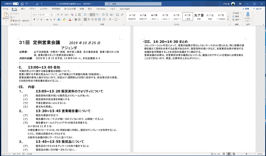Collapse the ribbon with the up chevron
266x156 pixels.
(x=263, y=25)
